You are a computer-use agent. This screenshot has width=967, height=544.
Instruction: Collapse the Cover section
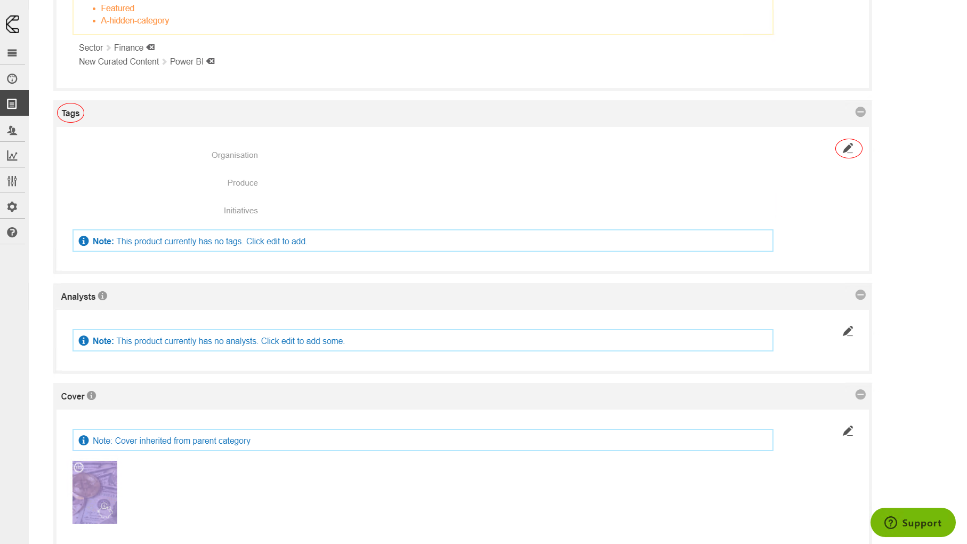pyautogui.click(x=860, y=395)
